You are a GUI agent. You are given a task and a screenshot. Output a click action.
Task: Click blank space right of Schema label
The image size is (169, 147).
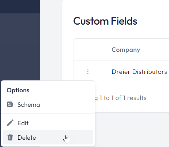[66, 105]
